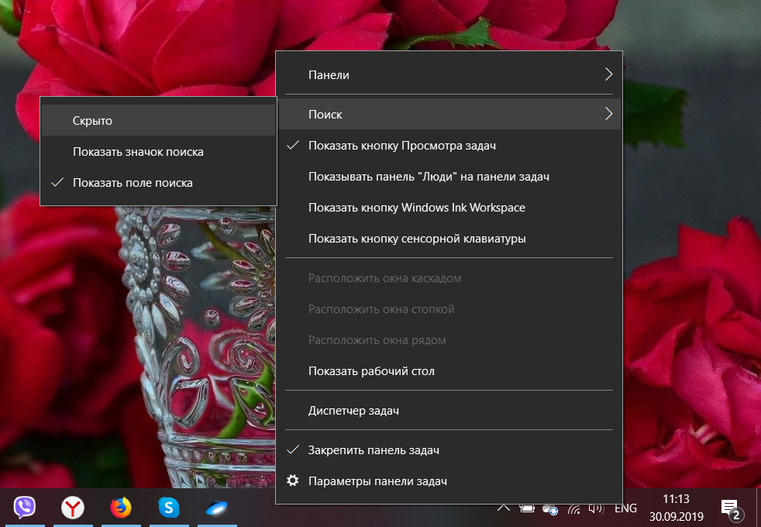Open the Wi-Fi network tray icon

click(574, 509)
